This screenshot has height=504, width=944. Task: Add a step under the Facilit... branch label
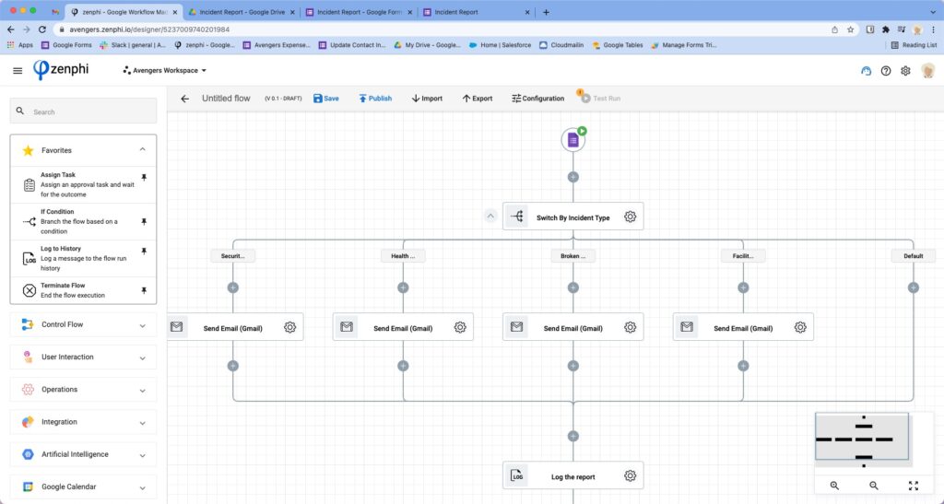tap(744, 287)
